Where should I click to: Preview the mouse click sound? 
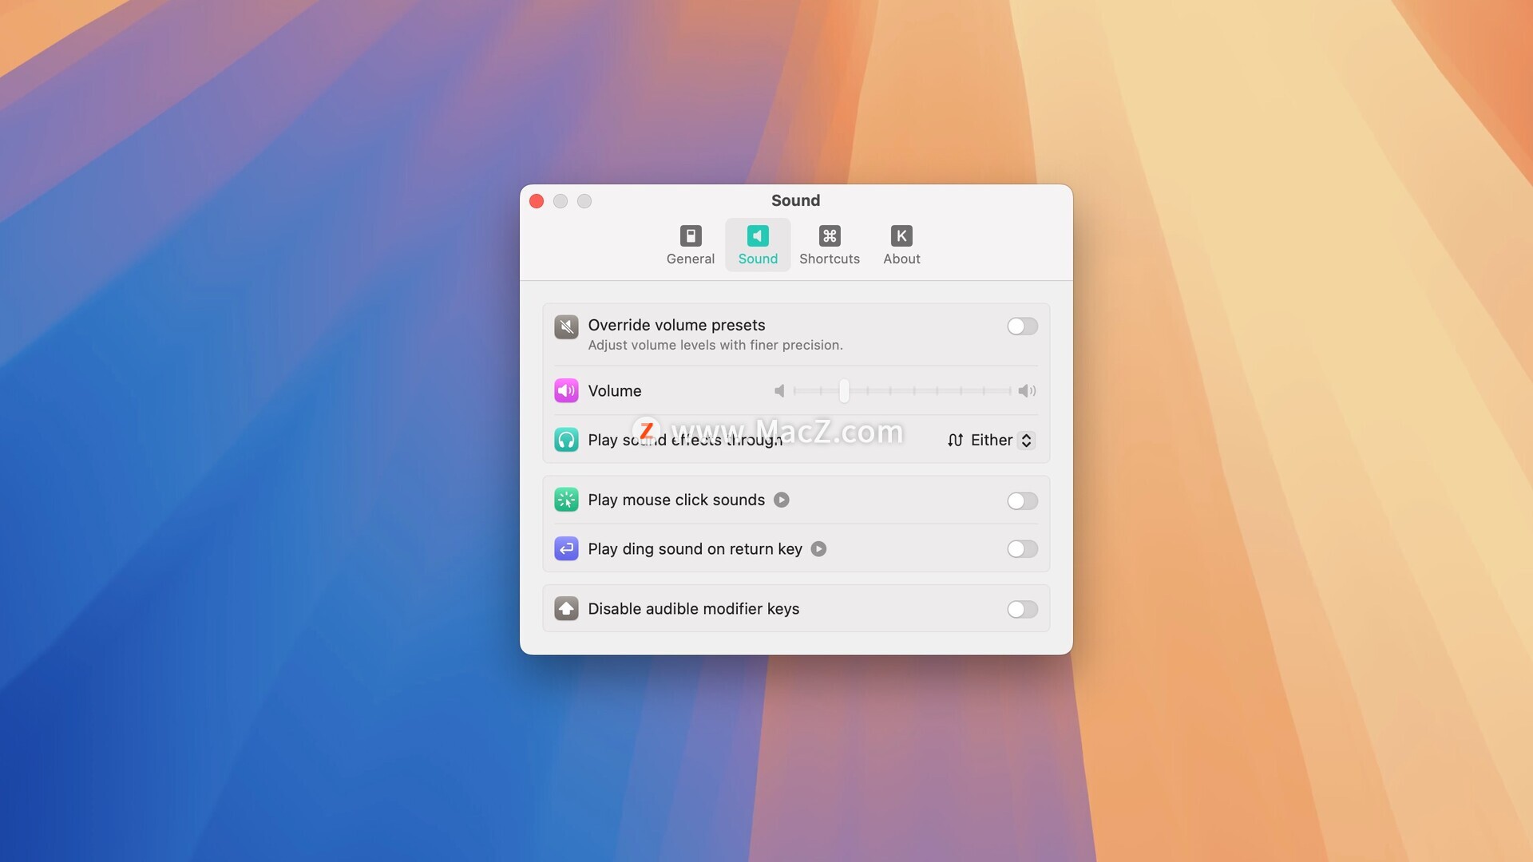click(x=782, y=500)
